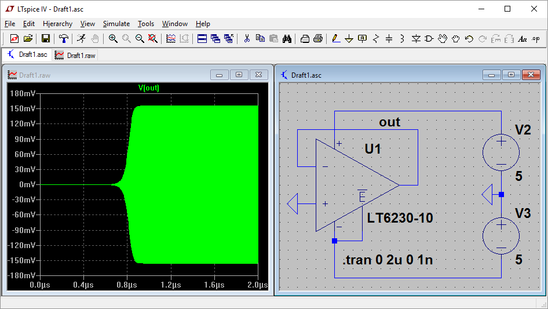This screenshot has width=548, height=309.
Task: Select the cut scissors tool
Action: point(247,38)
